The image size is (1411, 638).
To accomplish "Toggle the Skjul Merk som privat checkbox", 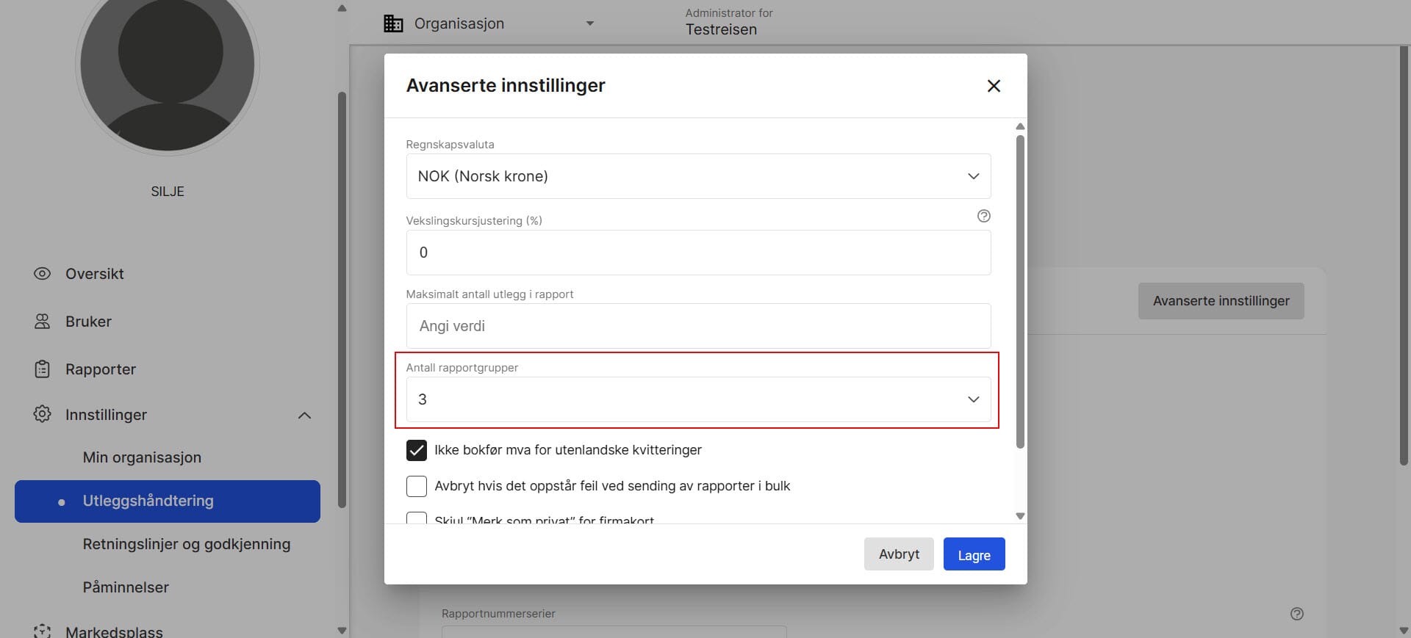I will (x=417, y=518).
